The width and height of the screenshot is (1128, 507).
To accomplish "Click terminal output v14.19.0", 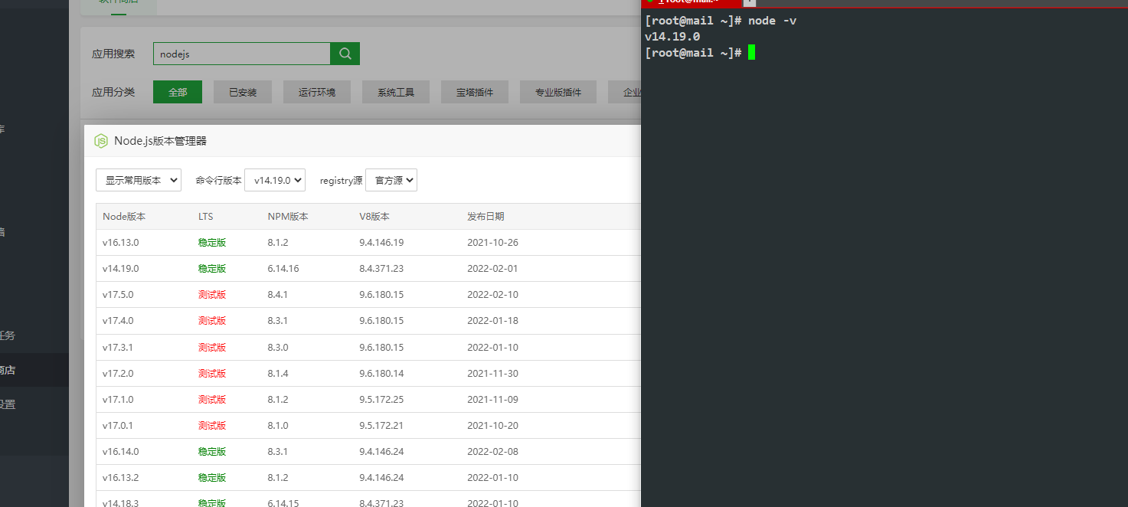I will pyautogui.click(x=672, y=37).
